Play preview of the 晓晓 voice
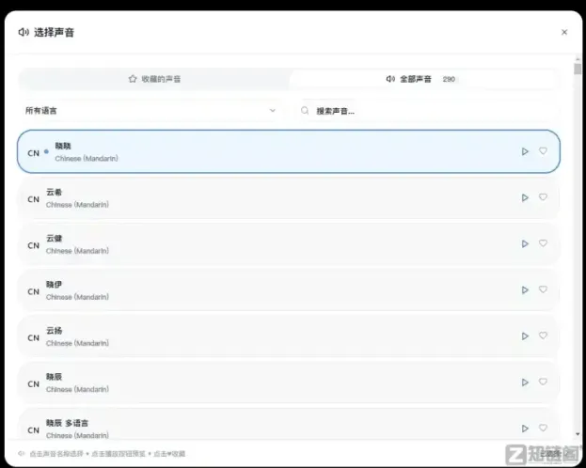The image size is (586, 468). pyautogui.click(x=525, y=151)
